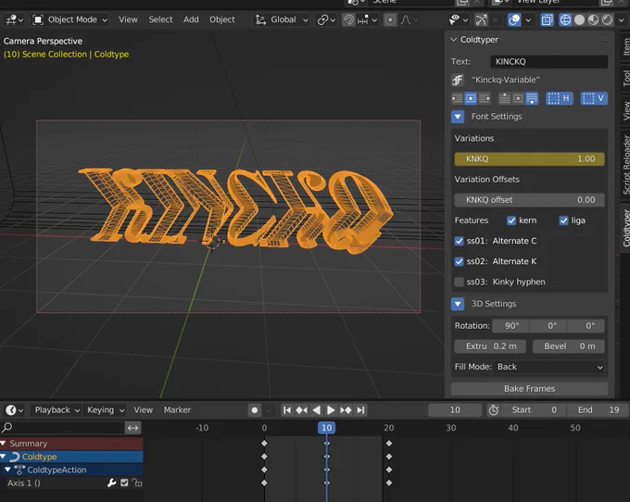This screenshot has height=502, width=630.
Task: Toggle the snapping magnet icon
Action: 348,19
